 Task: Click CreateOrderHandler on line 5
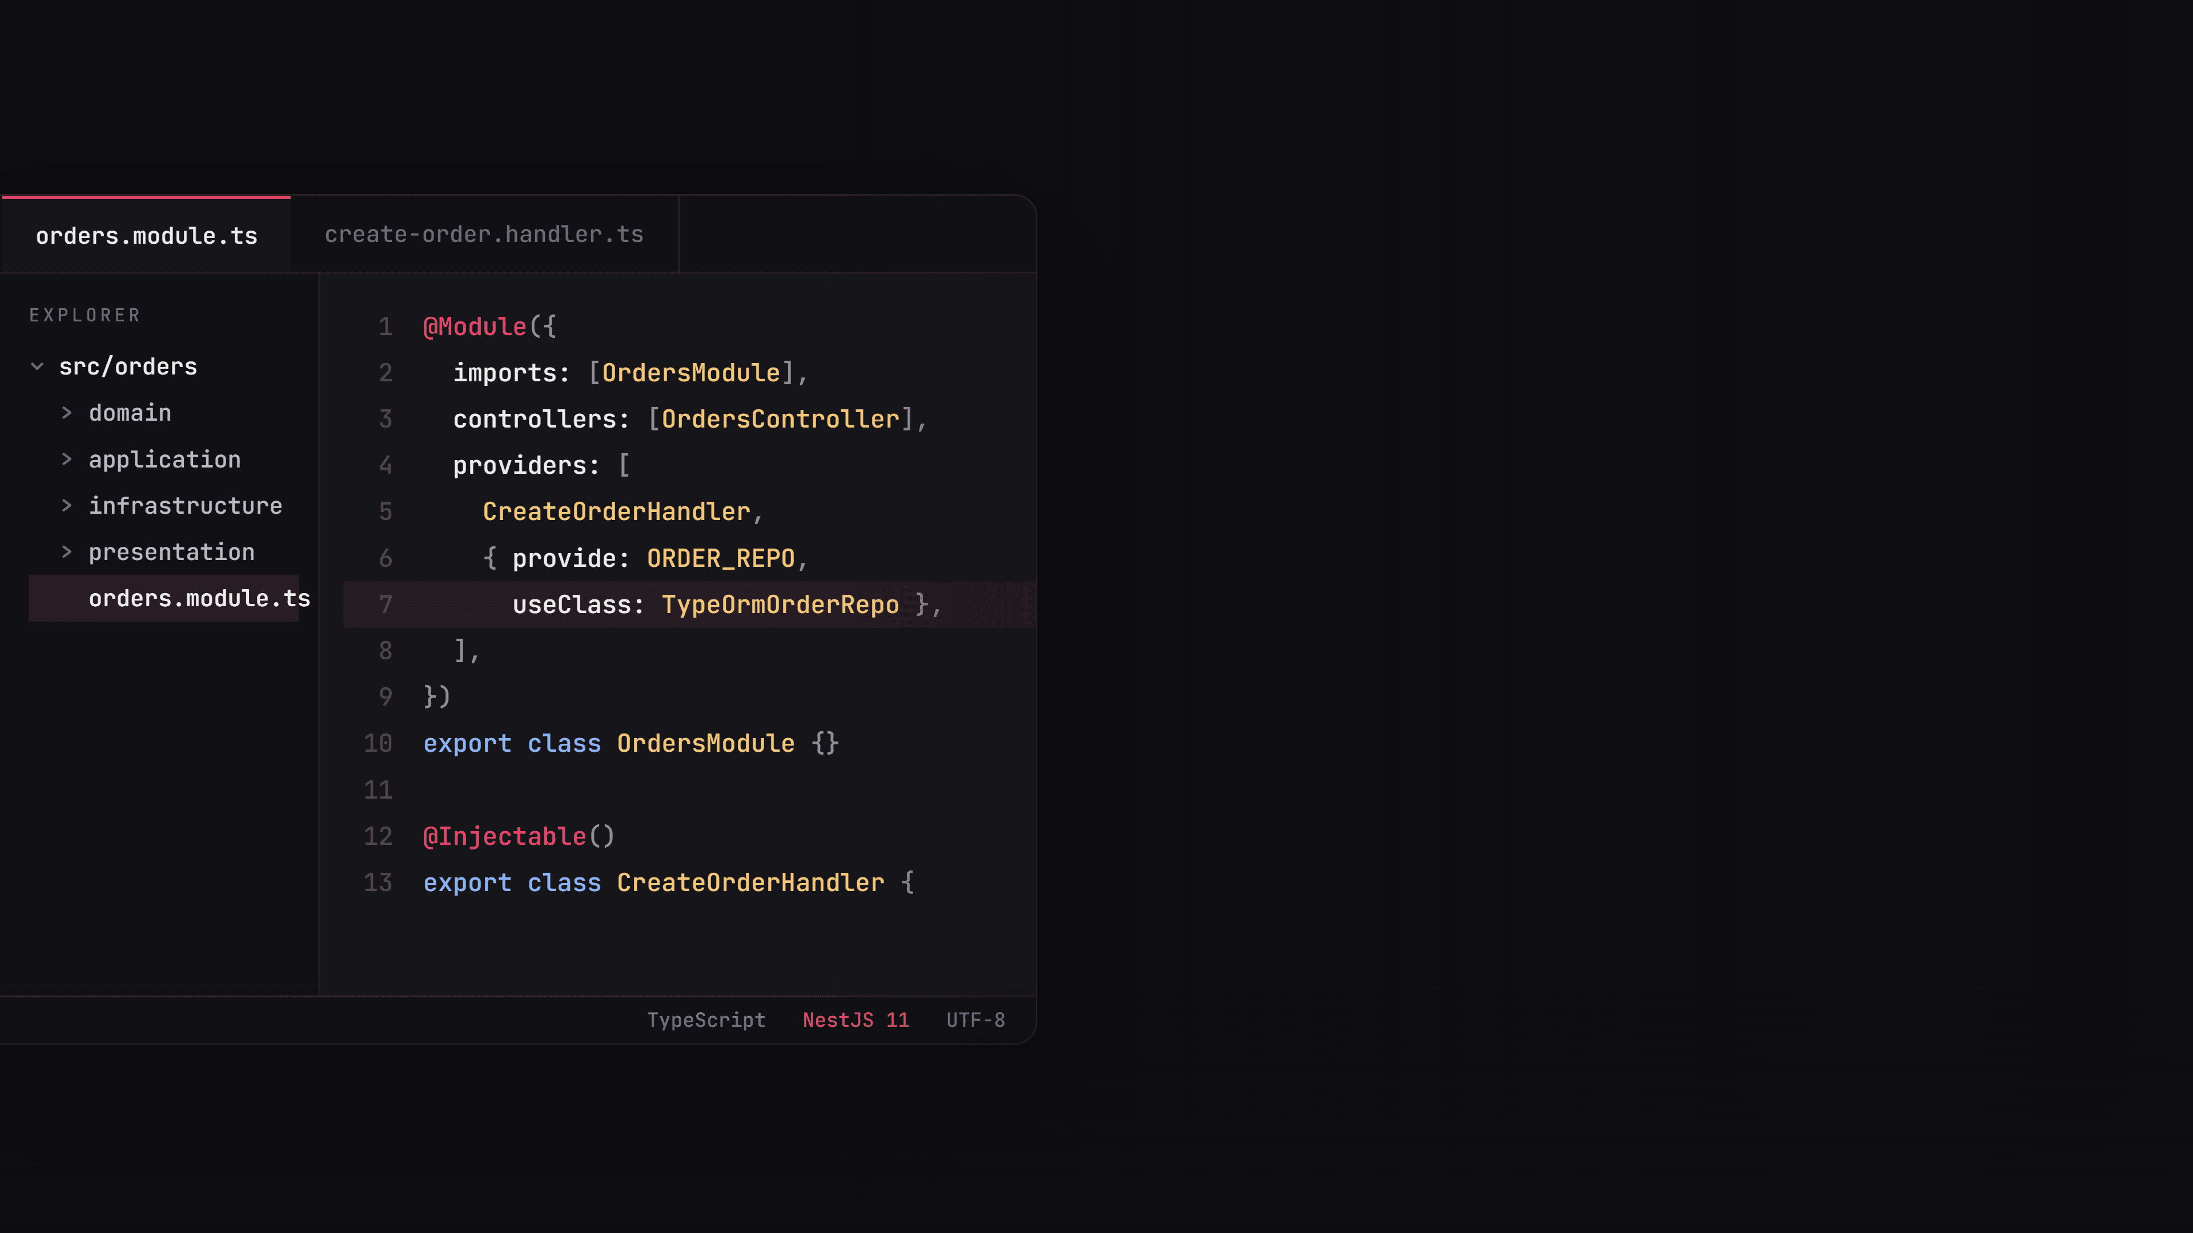click(616, 511)
